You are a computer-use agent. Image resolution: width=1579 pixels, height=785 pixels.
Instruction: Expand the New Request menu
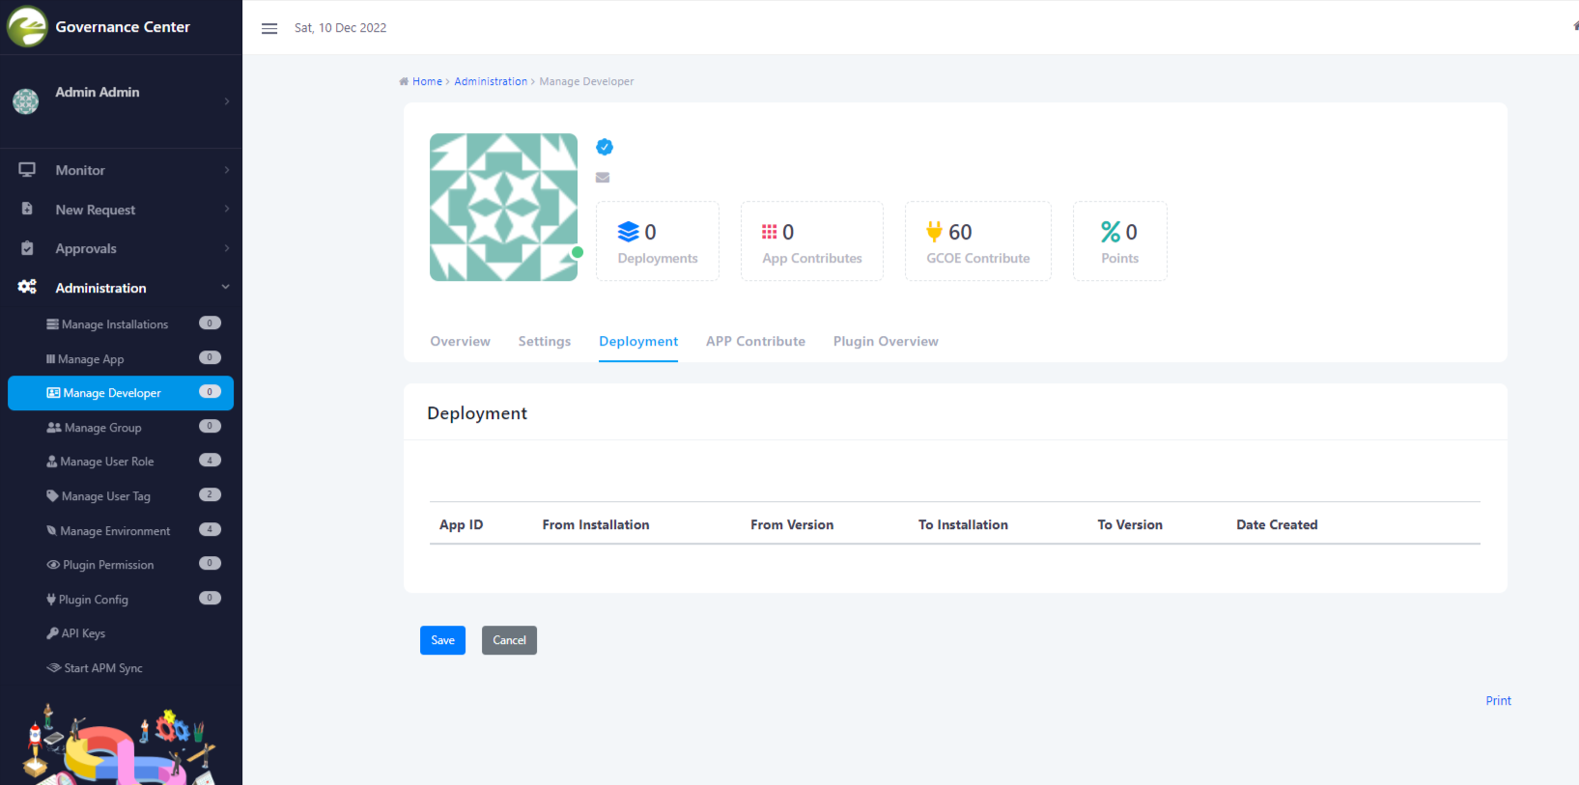click(x=121, y=210)
